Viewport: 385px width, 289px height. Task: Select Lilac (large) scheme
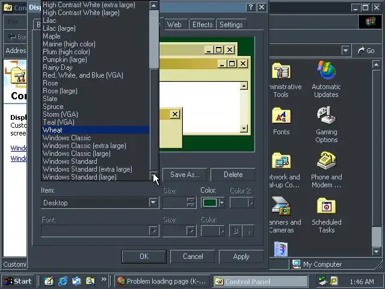pyautogui.click(x=96, y=28)
